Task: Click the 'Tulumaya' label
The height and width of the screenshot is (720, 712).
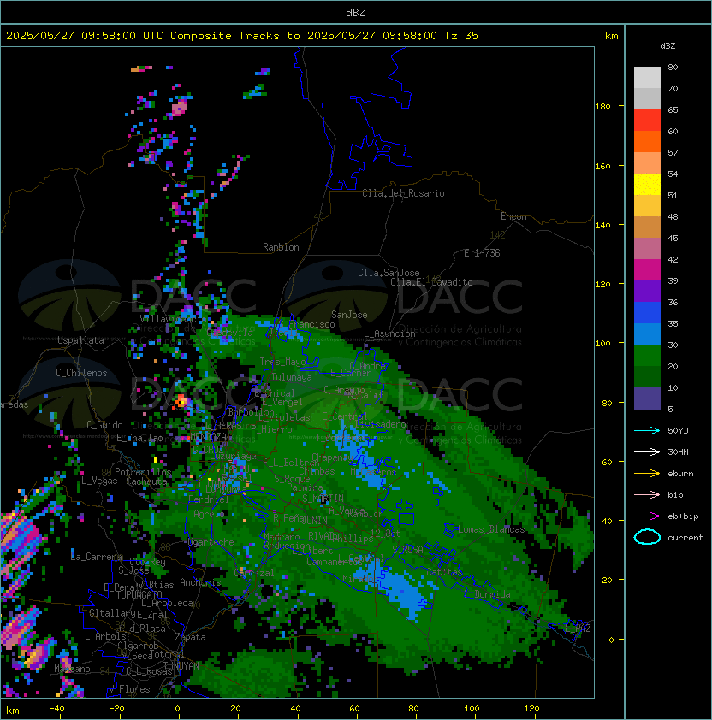Action: coord(292,377)
